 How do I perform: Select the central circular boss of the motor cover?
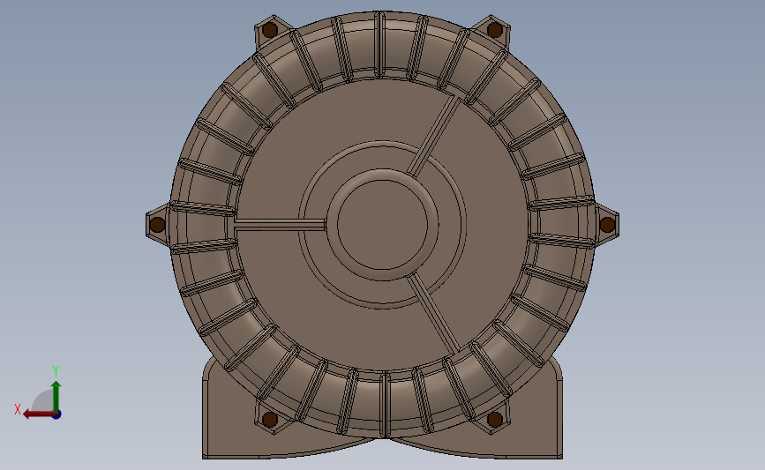[383, 225]
